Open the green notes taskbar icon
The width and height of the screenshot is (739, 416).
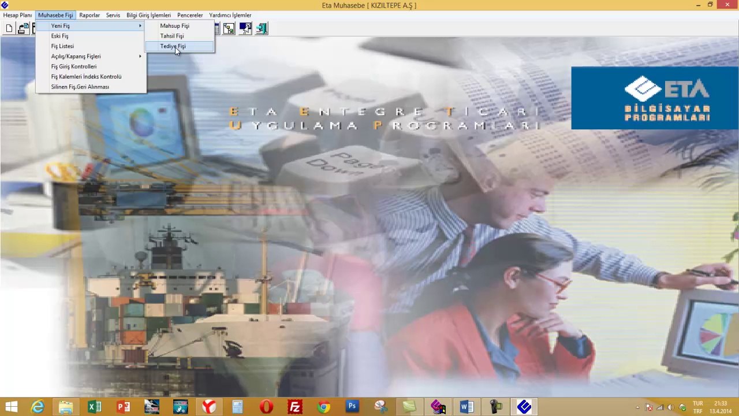click(x=409, y=407)
